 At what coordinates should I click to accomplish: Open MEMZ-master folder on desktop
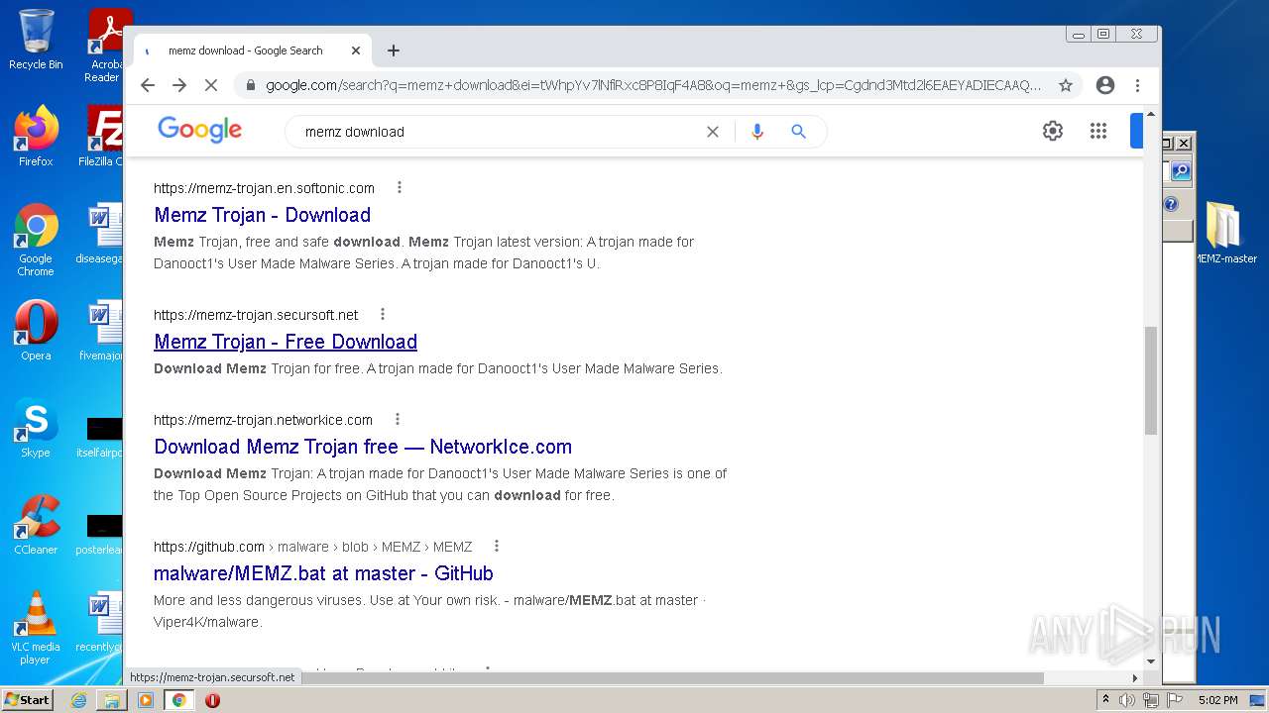coord(1225,233)
